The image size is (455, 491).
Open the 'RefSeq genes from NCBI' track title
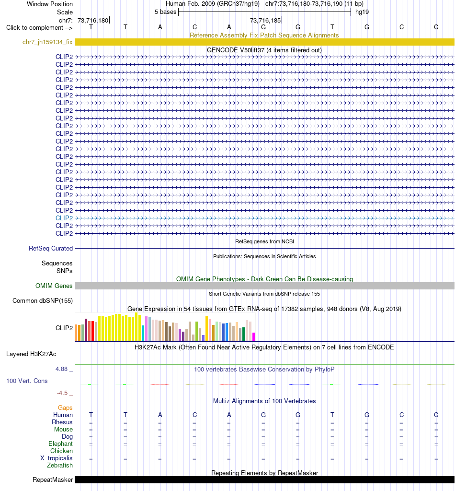[x=264, y=241]
